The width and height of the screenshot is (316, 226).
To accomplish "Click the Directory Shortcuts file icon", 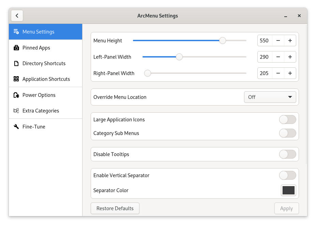I will 16,63.
